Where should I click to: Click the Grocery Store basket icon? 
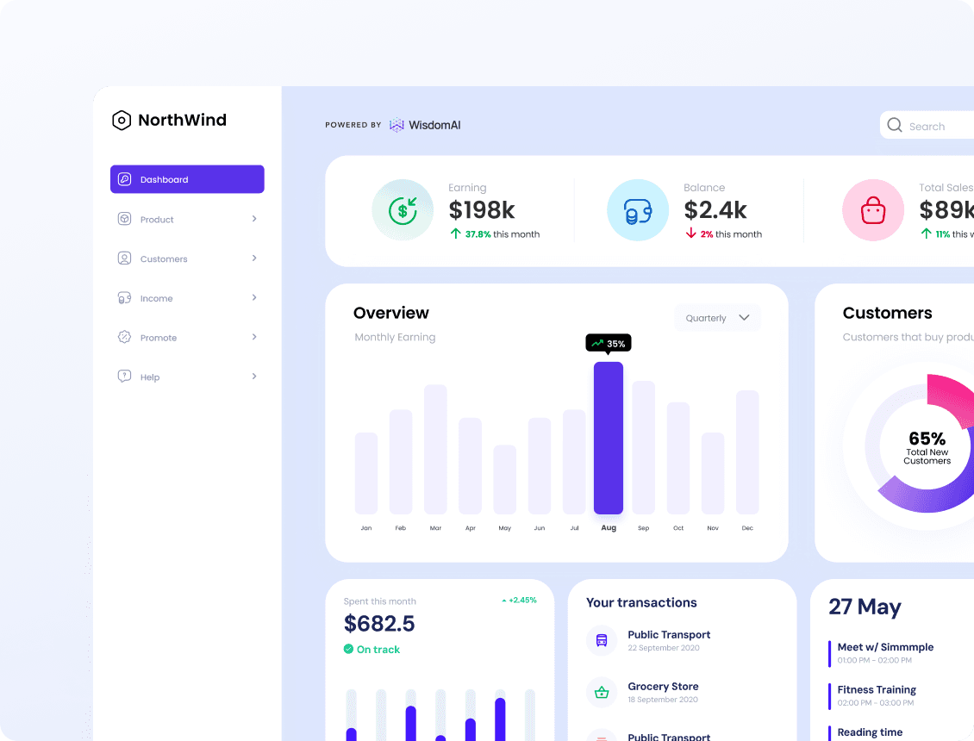[602, 692]
